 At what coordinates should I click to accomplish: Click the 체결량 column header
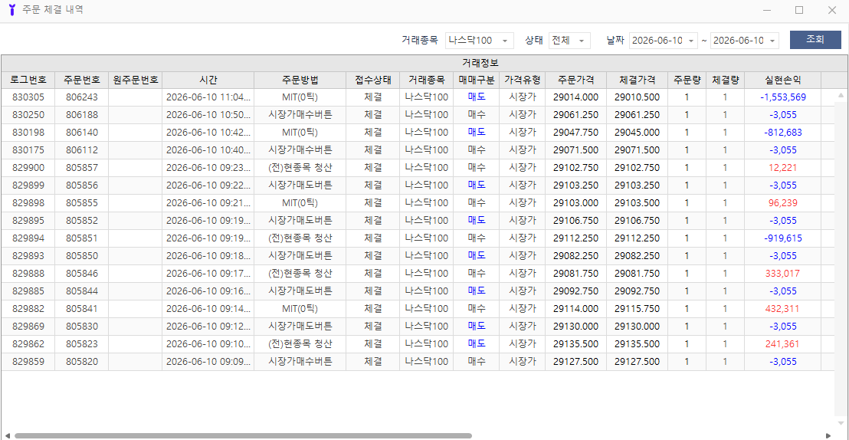click(x=725, y=80)
